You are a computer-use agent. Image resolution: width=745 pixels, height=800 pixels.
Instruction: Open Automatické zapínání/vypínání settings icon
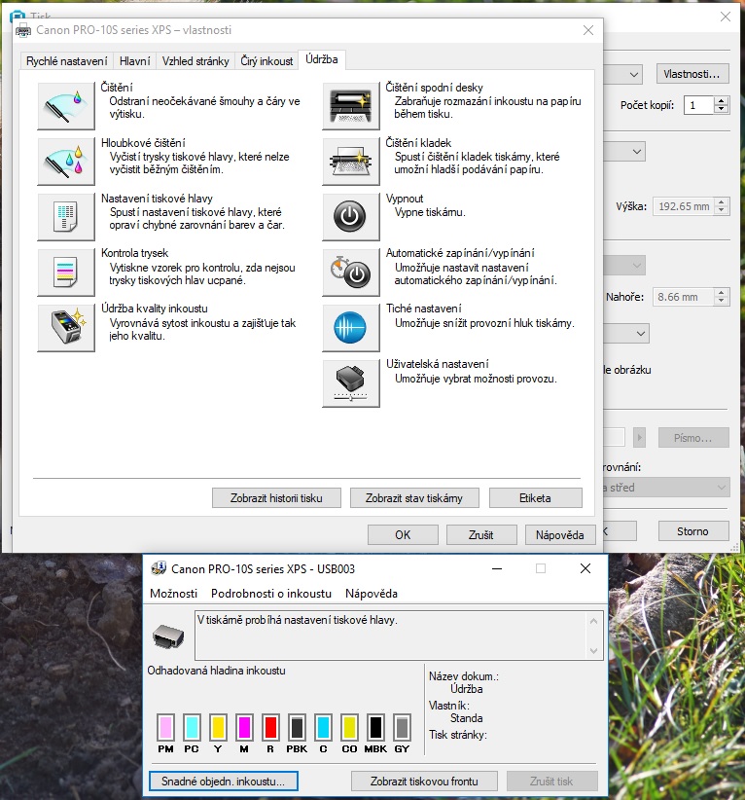351,273
